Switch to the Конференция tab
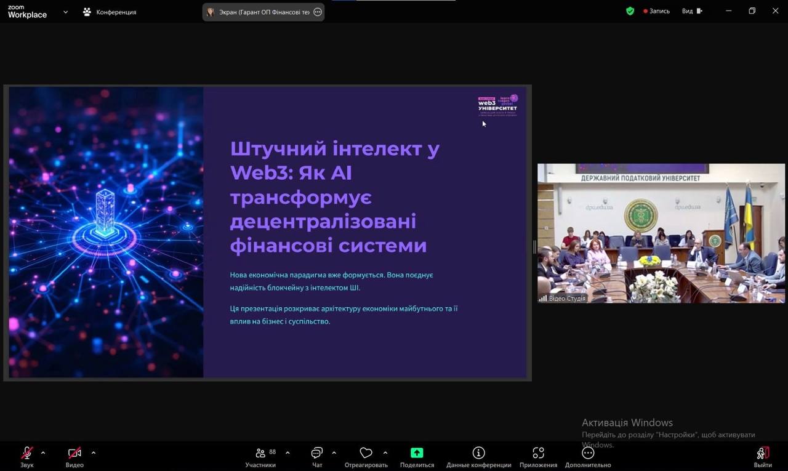788x471 pixels. coord(110,12)
